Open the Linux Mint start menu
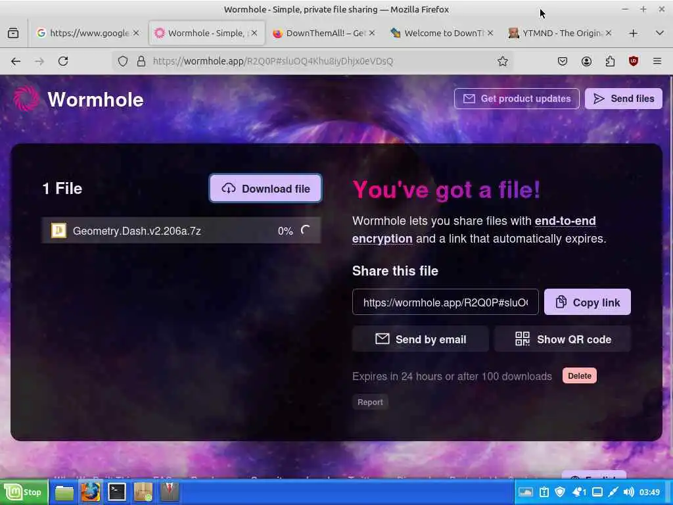 point(24,492)
